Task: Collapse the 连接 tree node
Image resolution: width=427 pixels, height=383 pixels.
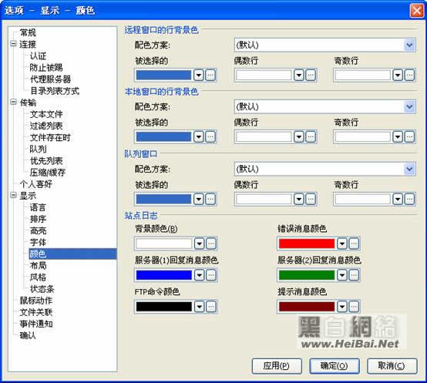Action: click(x=13, y=44)
